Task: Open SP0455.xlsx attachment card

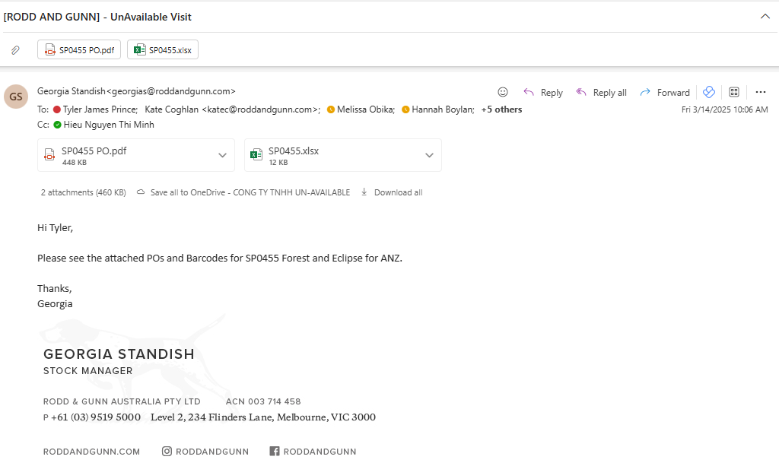Action: coord(343,155)
